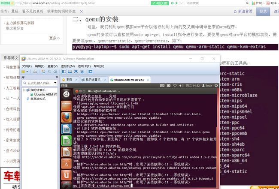Select the Ubuntu ARM V128 V2.0 tab
279x189 pixels.
tap(129, 80)
